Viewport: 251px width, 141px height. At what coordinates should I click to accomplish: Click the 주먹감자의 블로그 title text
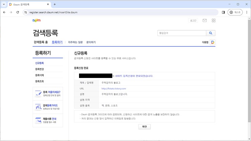[x=111, y=83]
